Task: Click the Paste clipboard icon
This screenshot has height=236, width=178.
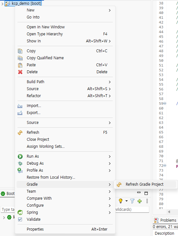Action: [x=20, y=65]
